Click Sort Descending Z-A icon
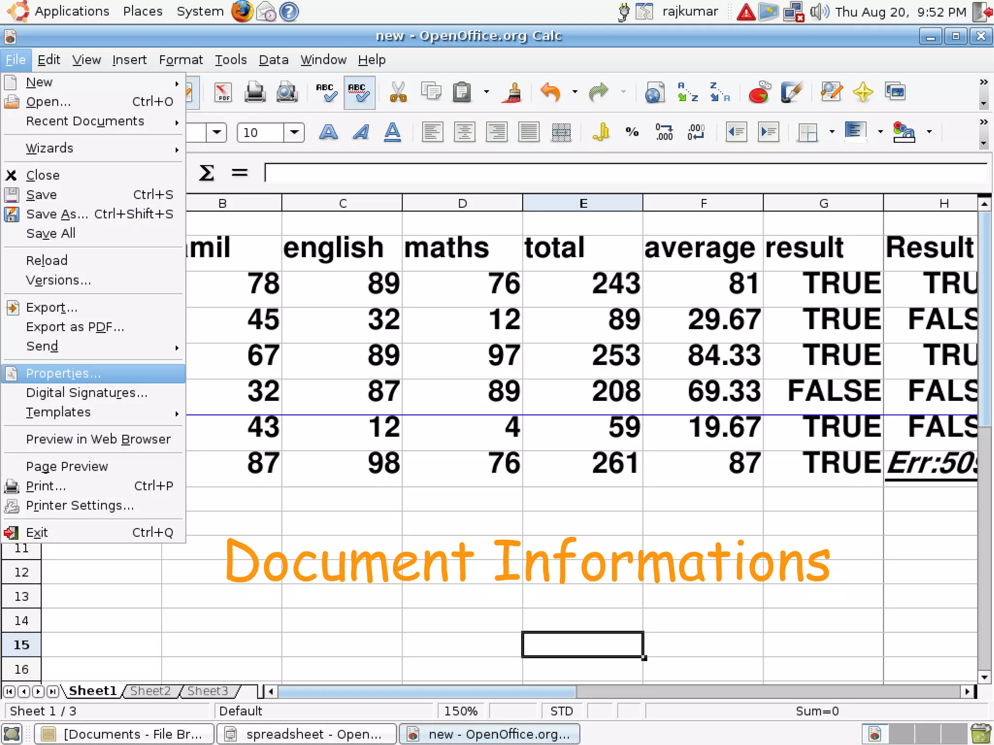This screenshot has width=994, height=745. click(x=719, y=92)
